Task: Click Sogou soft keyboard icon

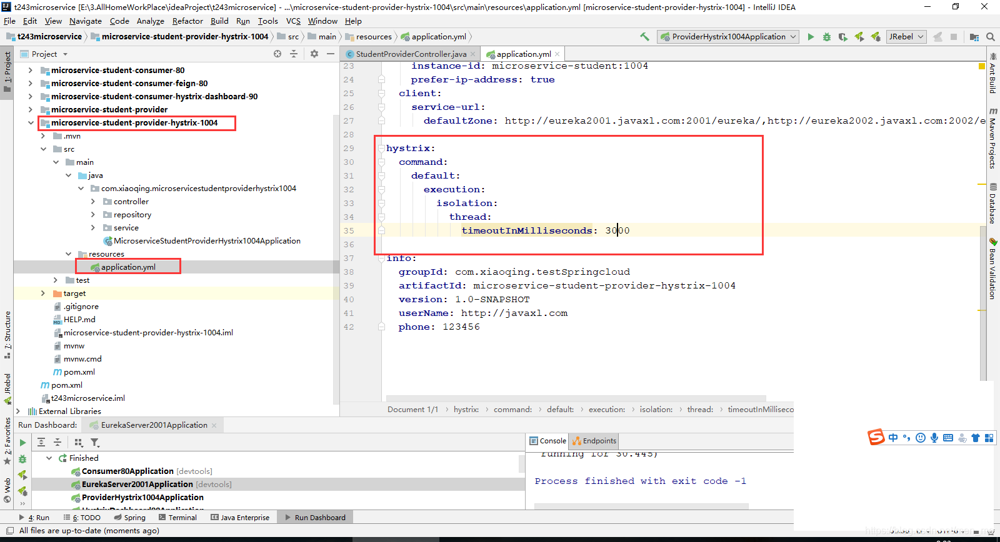Action: coord(948,438)
